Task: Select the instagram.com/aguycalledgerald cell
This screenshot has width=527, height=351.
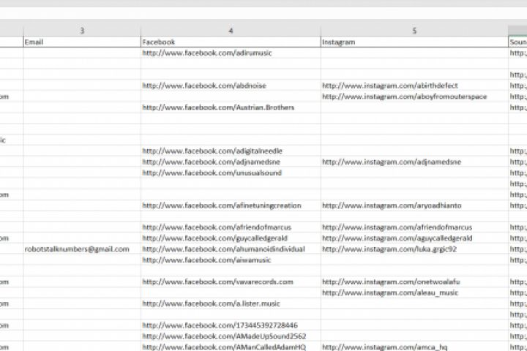Action: pos(414,238)
